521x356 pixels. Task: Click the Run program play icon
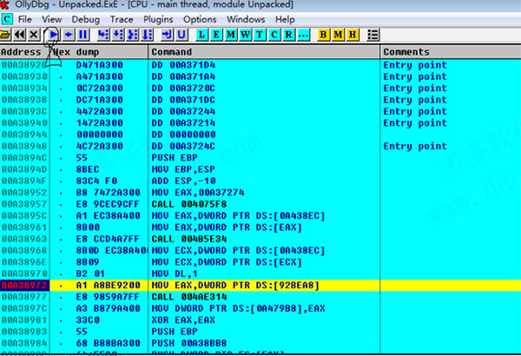coord(53,34)
